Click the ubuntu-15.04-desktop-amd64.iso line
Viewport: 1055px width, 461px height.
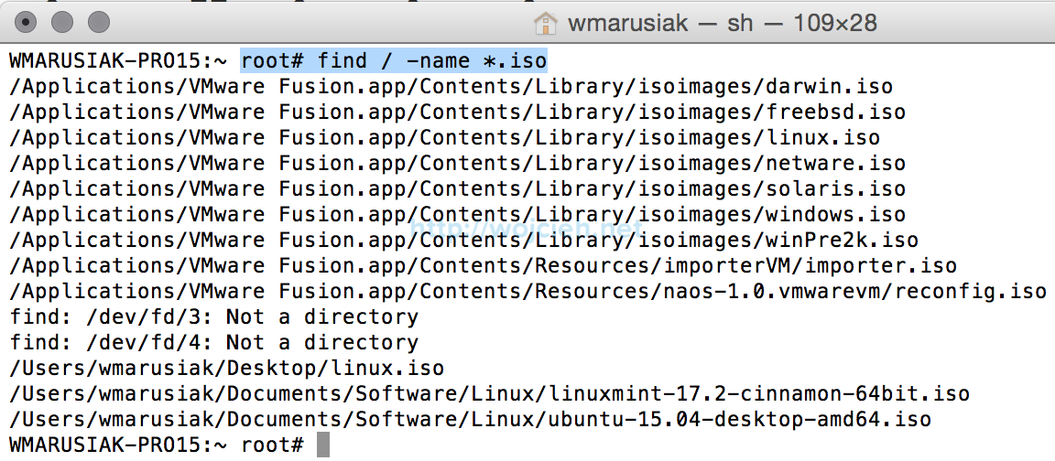pyautogui.click(x=470, y=420)
